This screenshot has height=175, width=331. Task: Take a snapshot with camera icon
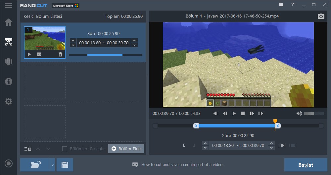coord(321,17)
